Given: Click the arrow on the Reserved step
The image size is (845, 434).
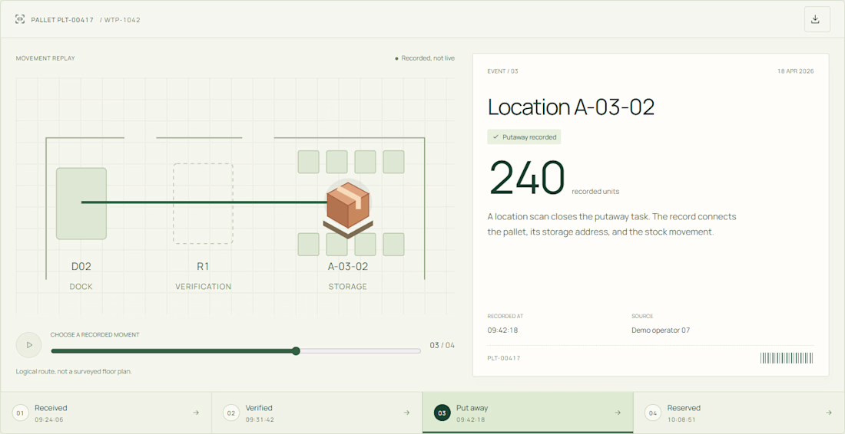Looking at the screenshot, I should click(829, 413).
